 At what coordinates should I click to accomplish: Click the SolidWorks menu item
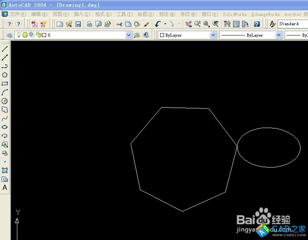pyautogui.click(x=235, y=14)
